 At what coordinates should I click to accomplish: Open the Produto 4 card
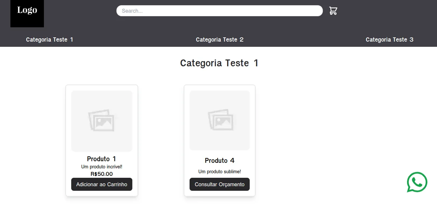pyautogui.click(x=219, y=140)
